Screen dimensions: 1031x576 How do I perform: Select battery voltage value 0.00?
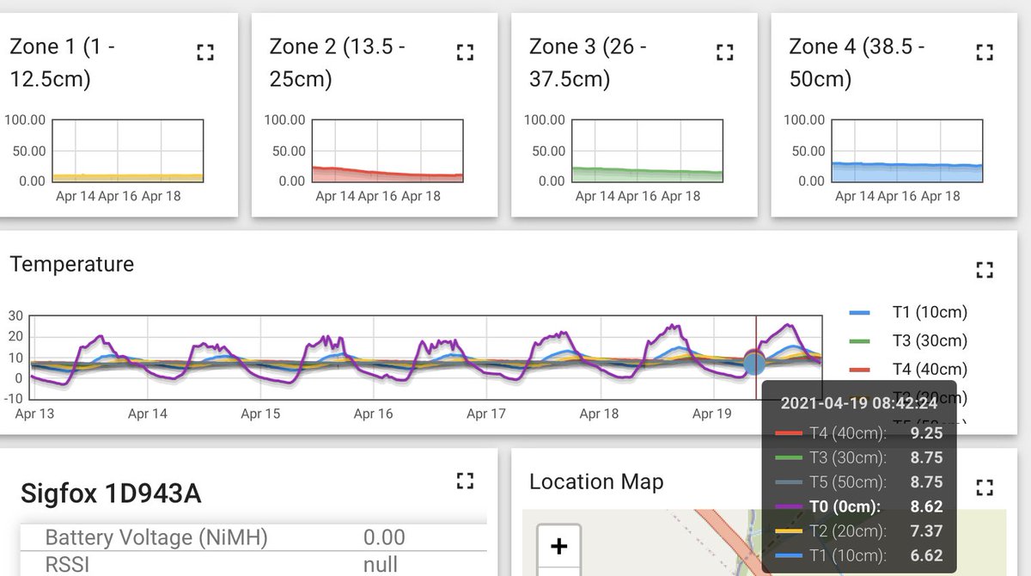coord(384,537)
